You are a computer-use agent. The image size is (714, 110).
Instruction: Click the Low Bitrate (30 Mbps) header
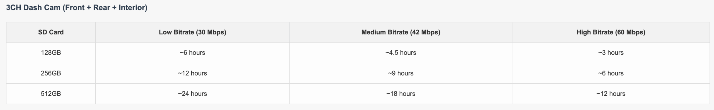tap(192, 32)
